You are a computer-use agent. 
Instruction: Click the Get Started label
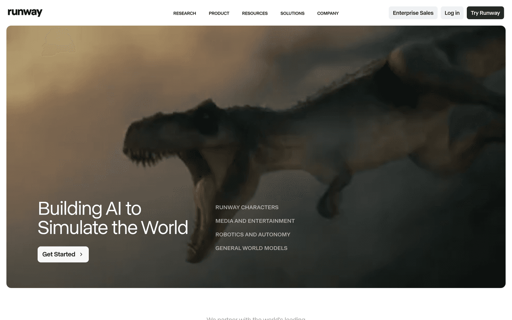[x=59, y=254]
